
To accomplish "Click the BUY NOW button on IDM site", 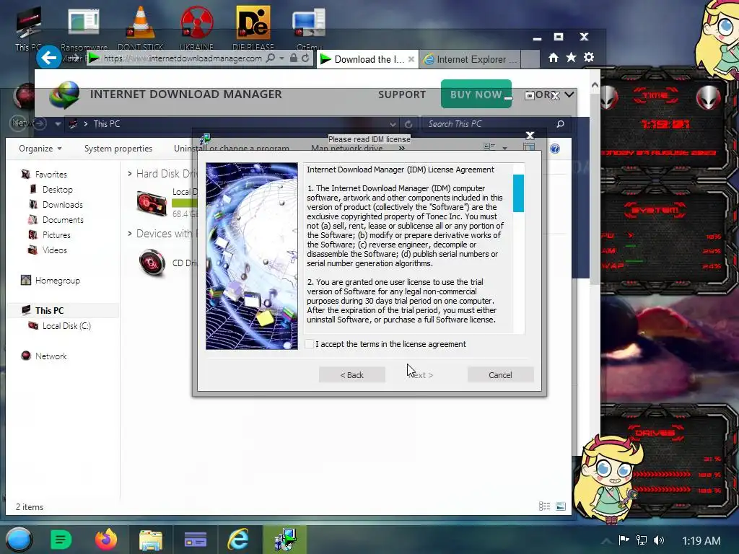I will click(476, 94).
